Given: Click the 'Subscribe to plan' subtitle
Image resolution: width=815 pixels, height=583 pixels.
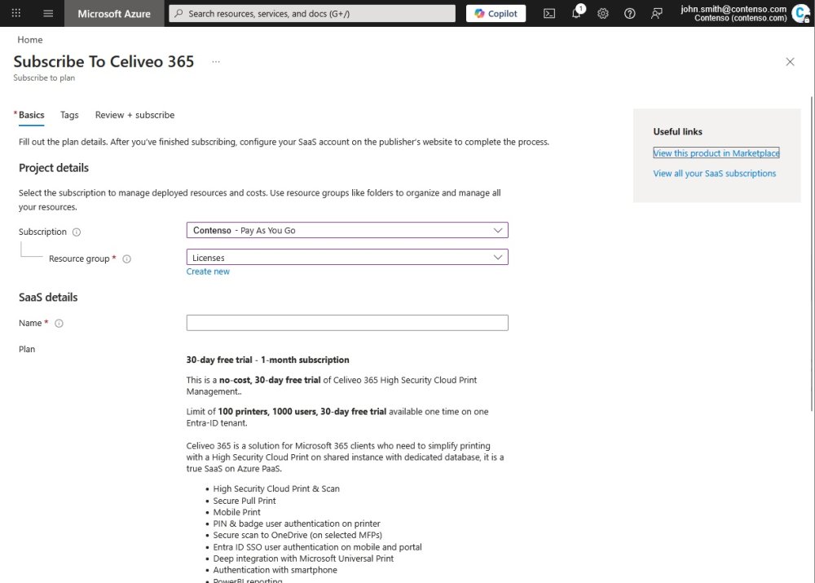Looking at the screenshot, I should (44, 77).
